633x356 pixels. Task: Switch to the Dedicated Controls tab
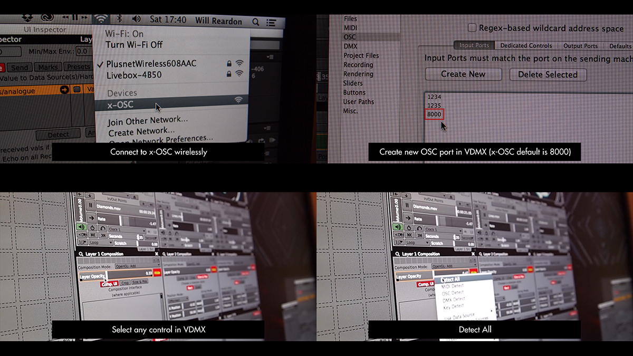[x=526, y=46]
